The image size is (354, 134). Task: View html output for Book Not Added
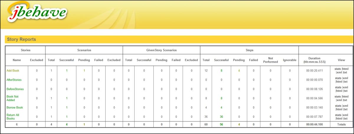345,97
